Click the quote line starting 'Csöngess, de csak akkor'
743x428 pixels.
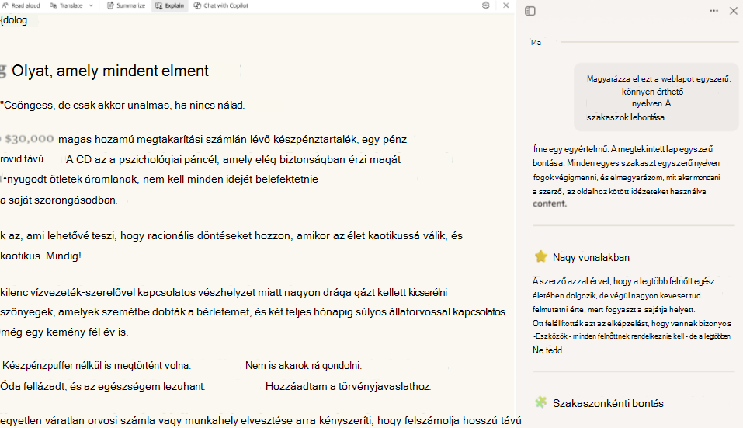[123, 105]
